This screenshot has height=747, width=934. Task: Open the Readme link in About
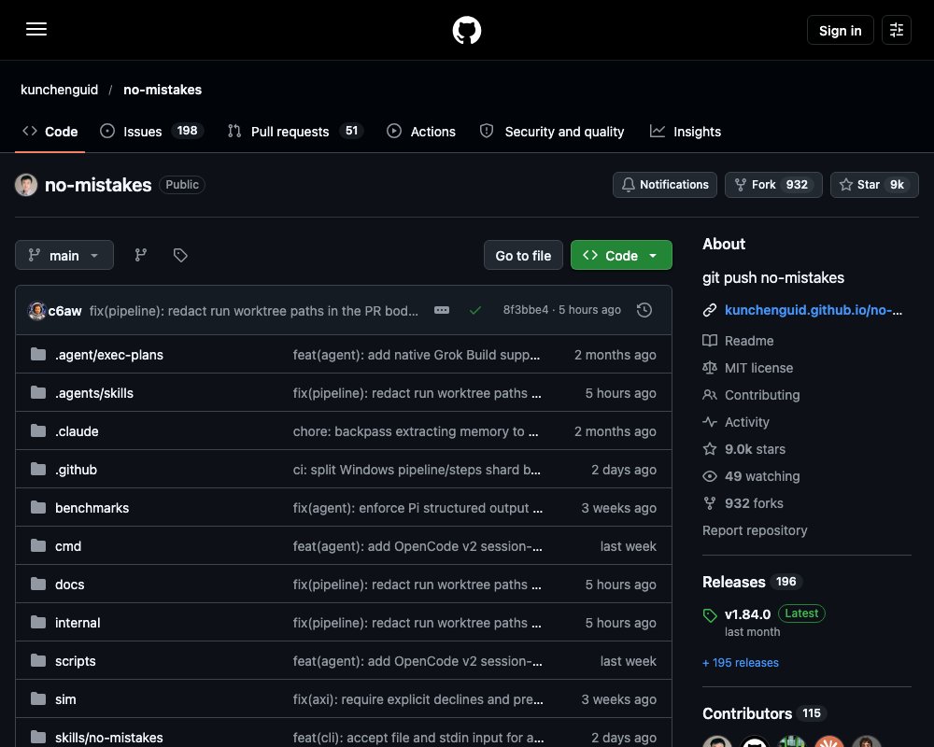pos(749,341)
